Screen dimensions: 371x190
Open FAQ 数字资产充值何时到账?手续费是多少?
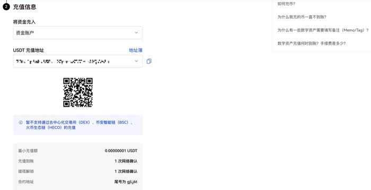[x=312, y=43]
